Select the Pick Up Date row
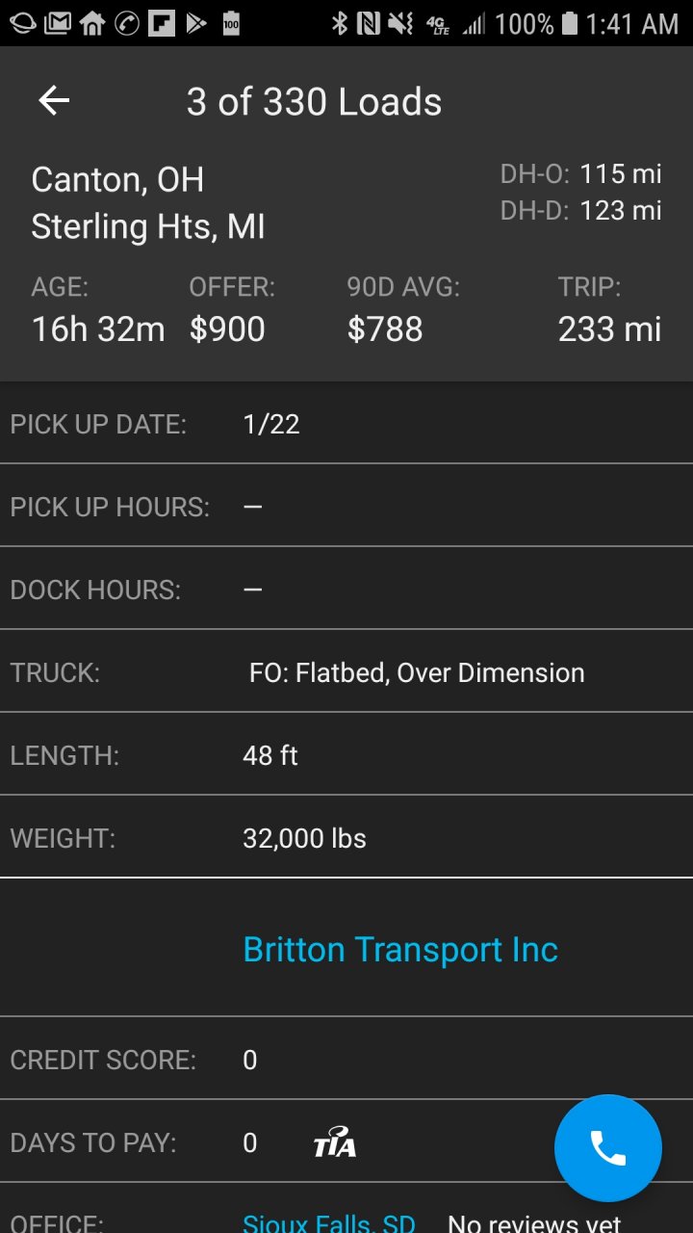Viewport: 693px width, 1233px height. pos(346,424)
